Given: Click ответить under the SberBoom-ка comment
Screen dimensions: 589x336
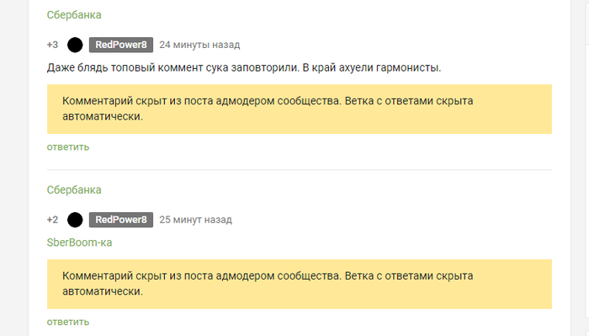Looking at the screenshot, I should (68, 322).
